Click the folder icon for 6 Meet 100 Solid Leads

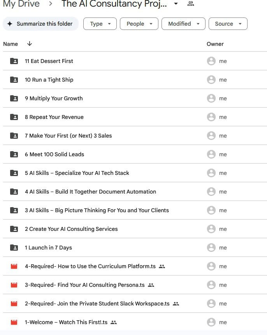pyautogui.click(x=14, y=154)
